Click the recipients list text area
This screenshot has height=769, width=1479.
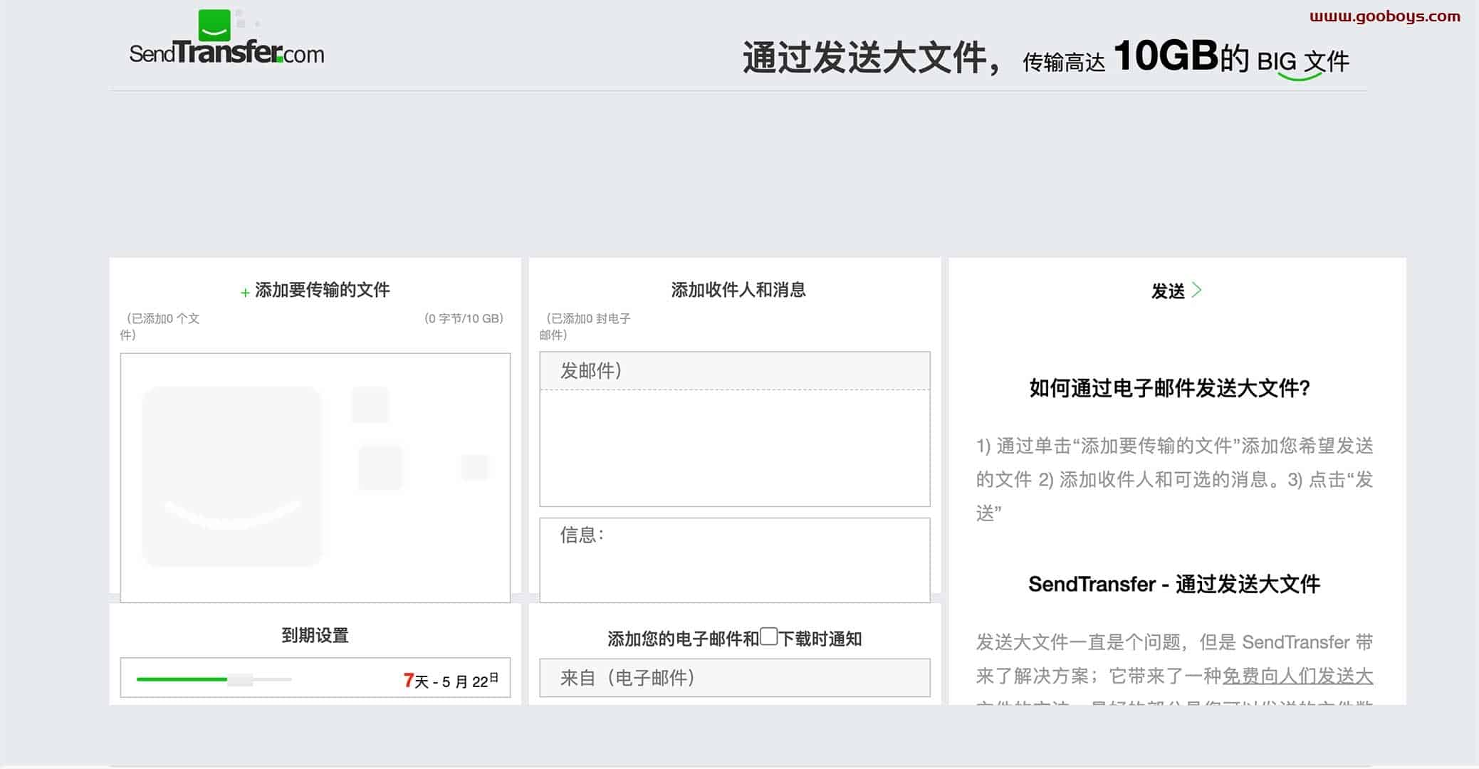tap(735, 448)
